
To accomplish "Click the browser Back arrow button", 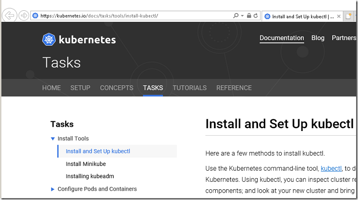I will coord(9,15).
